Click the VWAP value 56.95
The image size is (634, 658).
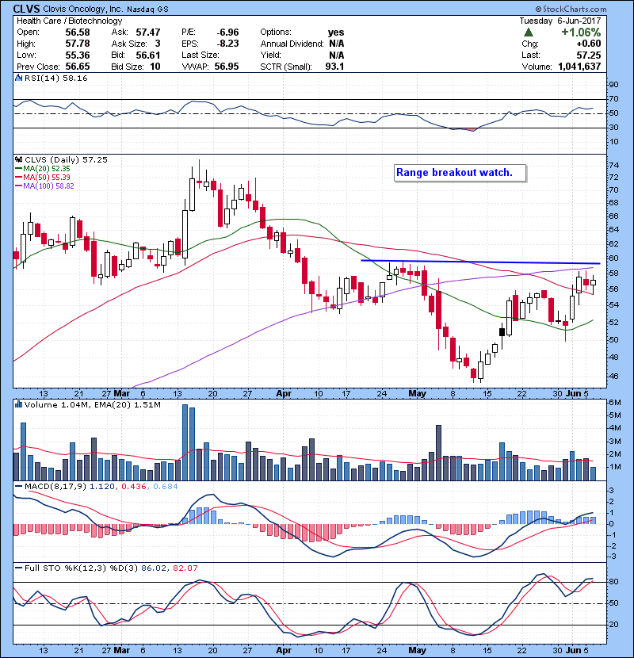click(x=227, y=67)
